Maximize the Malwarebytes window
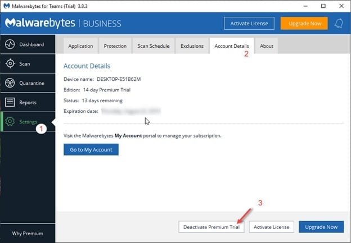 click(x=323, y=6)
